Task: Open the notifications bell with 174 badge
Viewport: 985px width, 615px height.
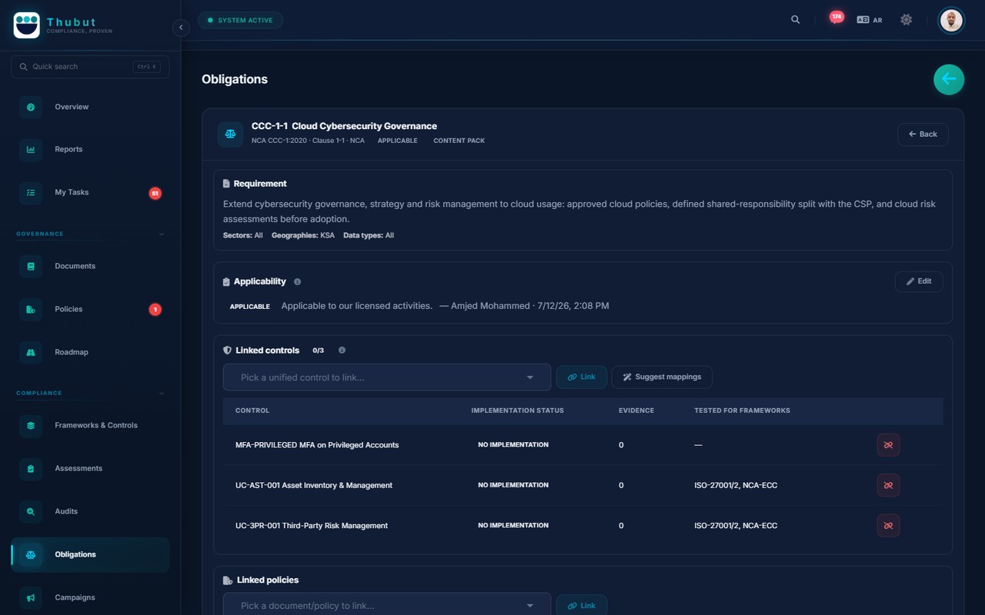Action: coord(836,18)
